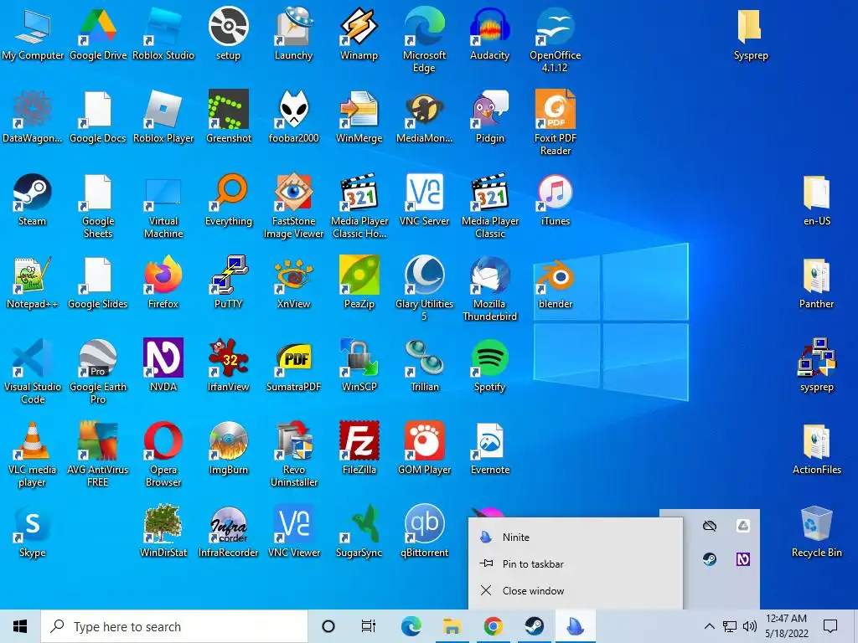Image resolution: width=858 pixels, height=643 pixels.
Task: Select the XnView desktop icon
Action: pos(294,283)
